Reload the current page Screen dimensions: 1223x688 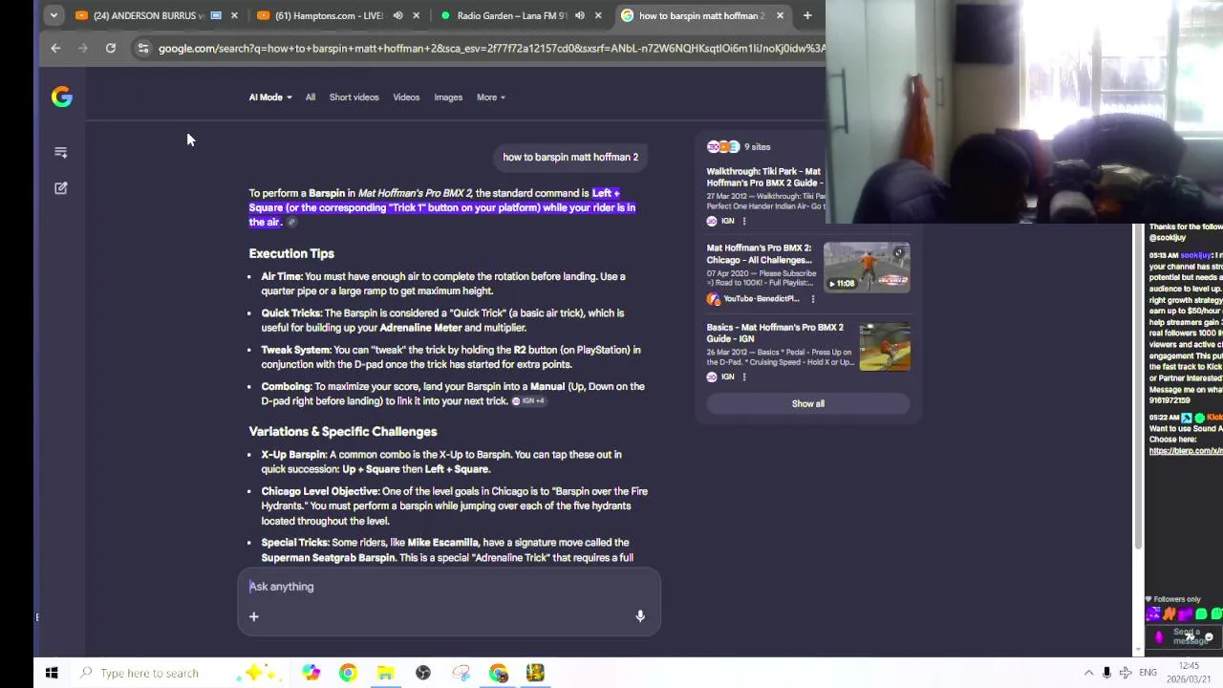coord(111,48)
